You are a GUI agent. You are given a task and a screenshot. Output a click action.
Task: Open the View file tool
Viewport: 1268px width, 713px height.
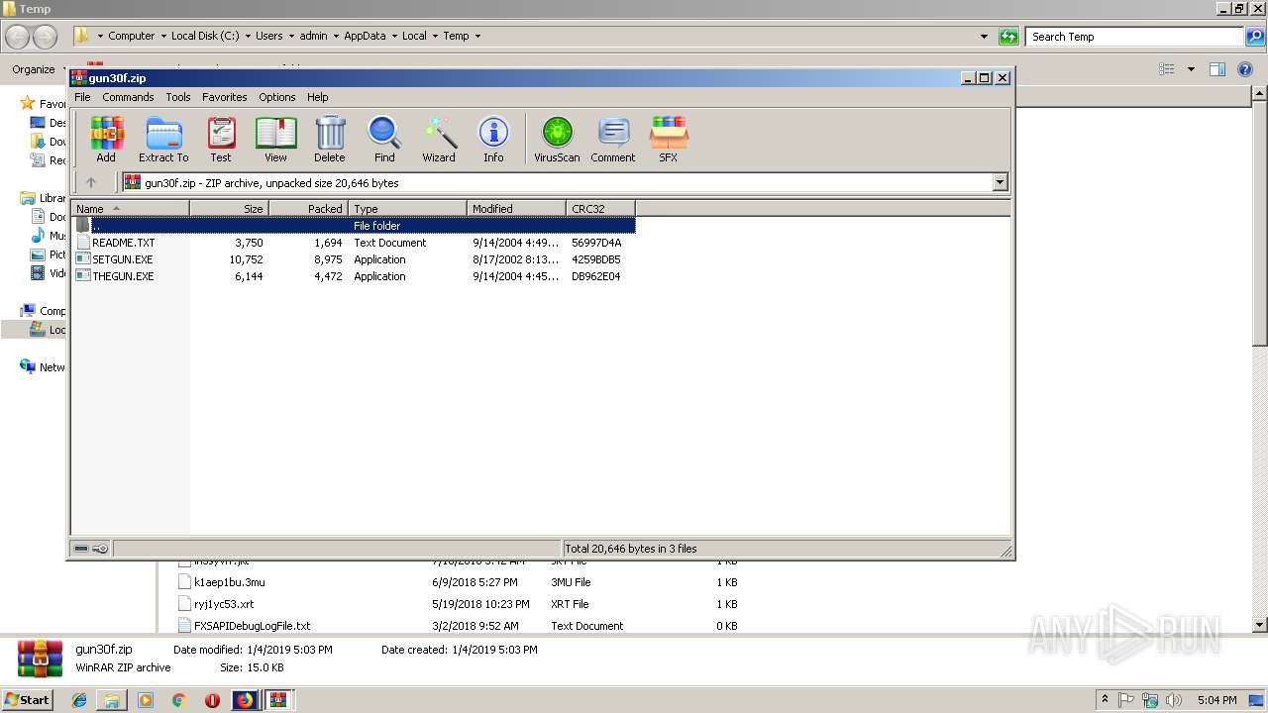point(275,139)
